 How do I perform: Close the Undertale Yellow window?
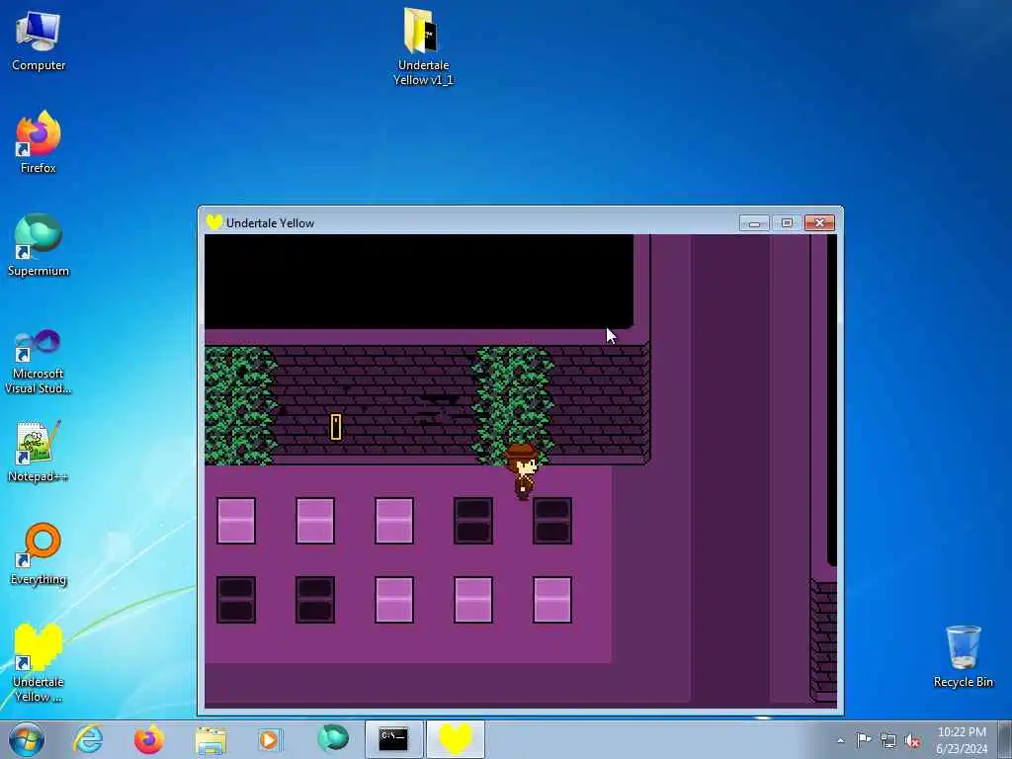819,222
